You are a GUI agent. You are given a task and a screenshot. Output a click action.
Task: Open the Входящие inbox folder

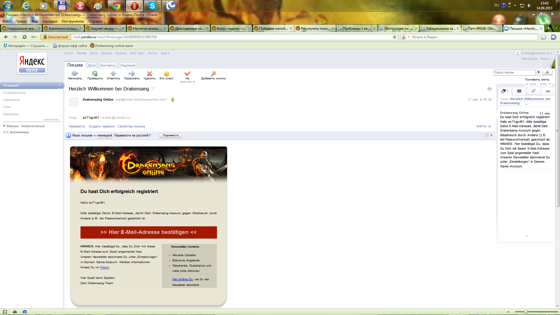point(32,85)
